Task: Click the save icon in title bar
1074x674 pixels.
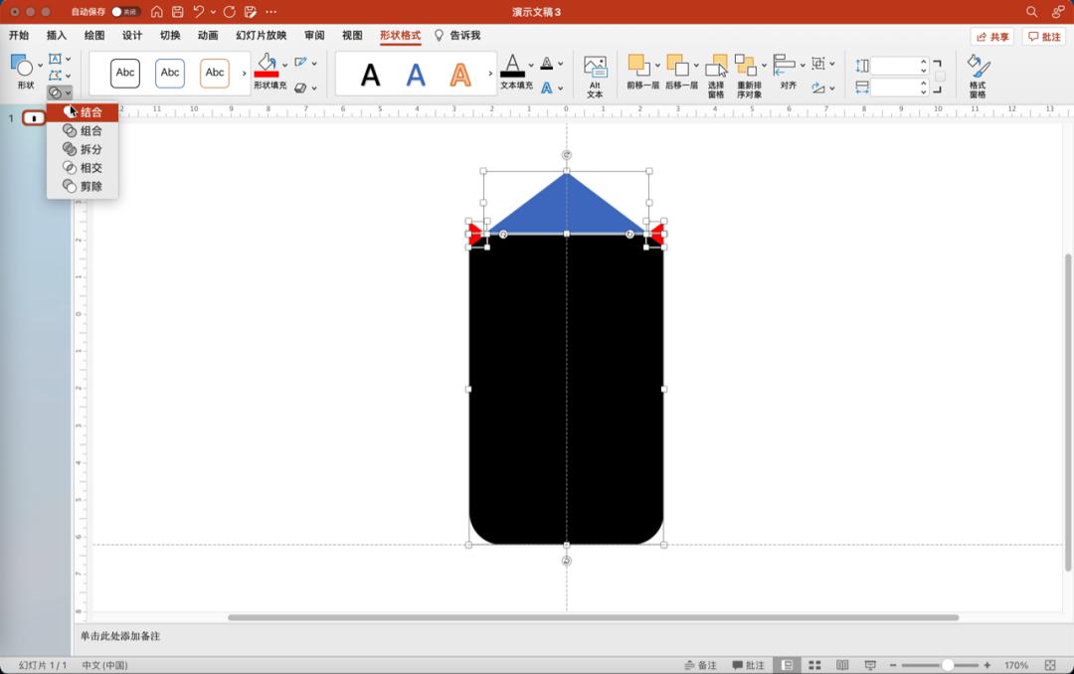Action: [178, 12]
